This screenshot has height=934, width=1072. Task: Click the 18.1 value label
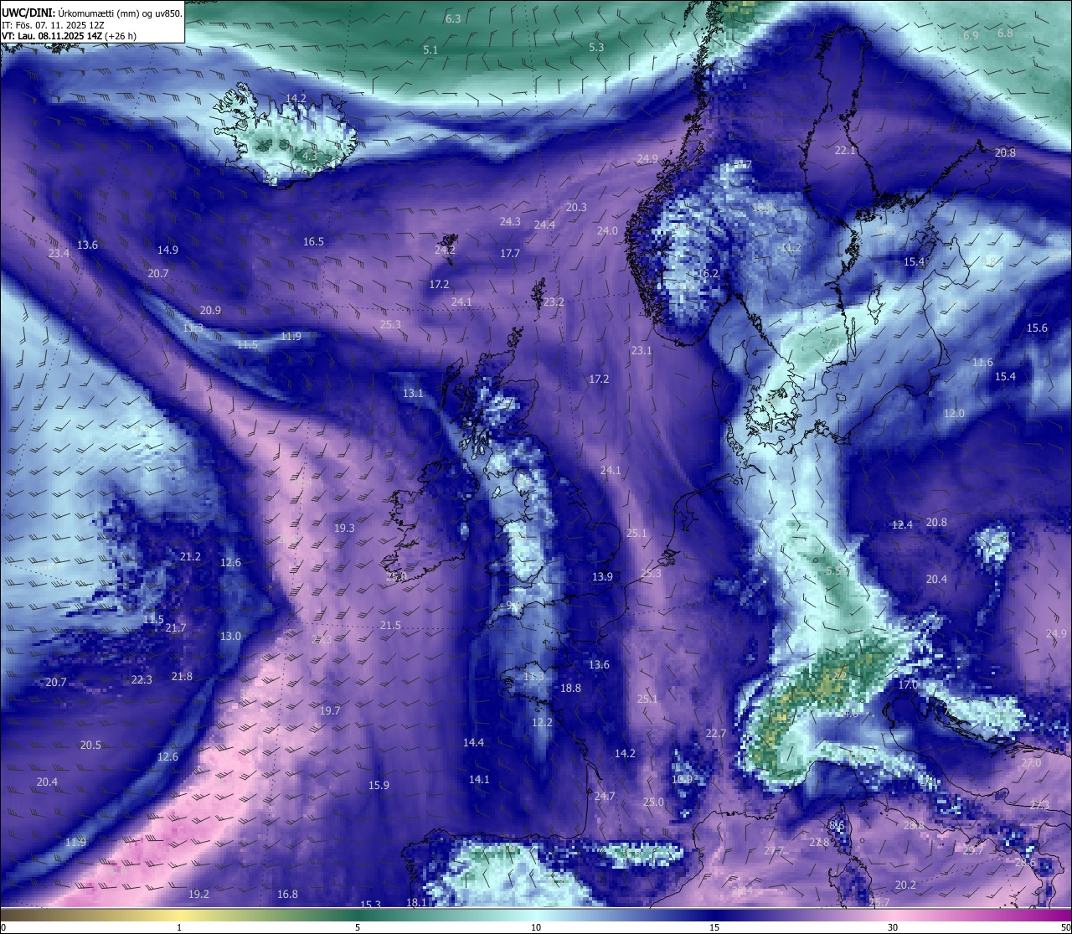[416, 903]
